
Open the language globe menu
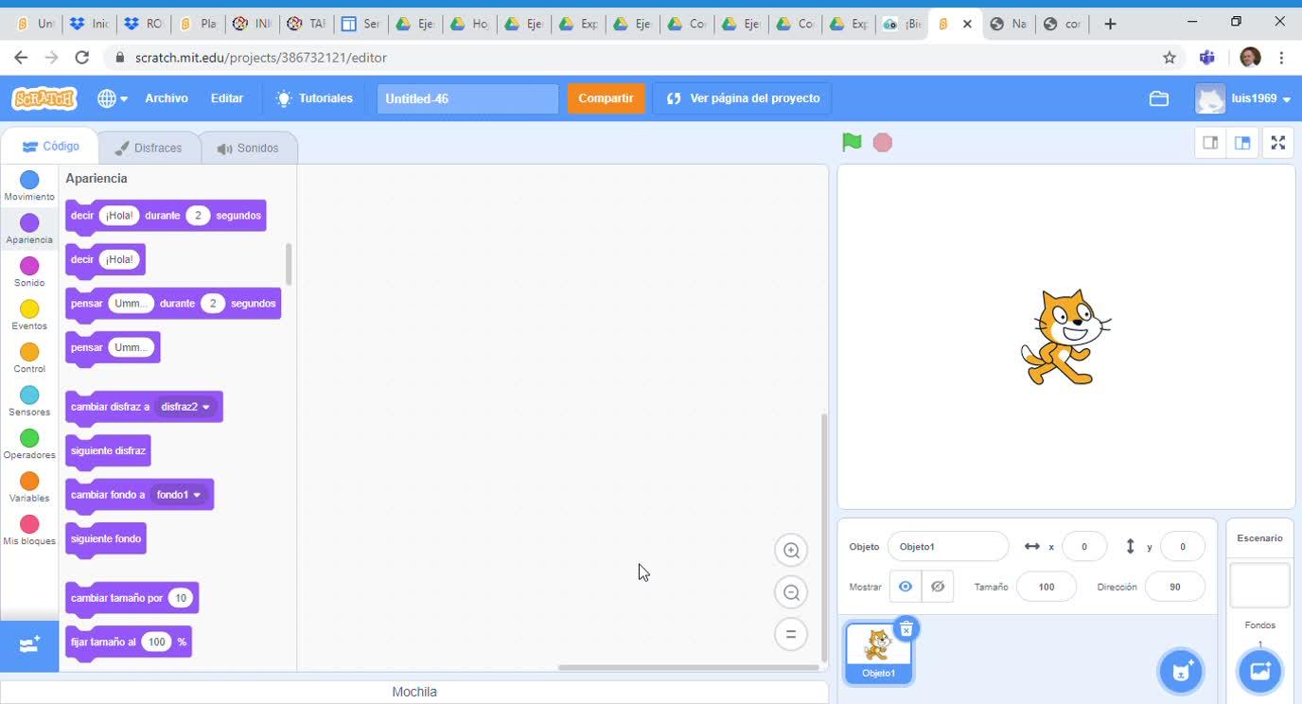pos(112,98)
